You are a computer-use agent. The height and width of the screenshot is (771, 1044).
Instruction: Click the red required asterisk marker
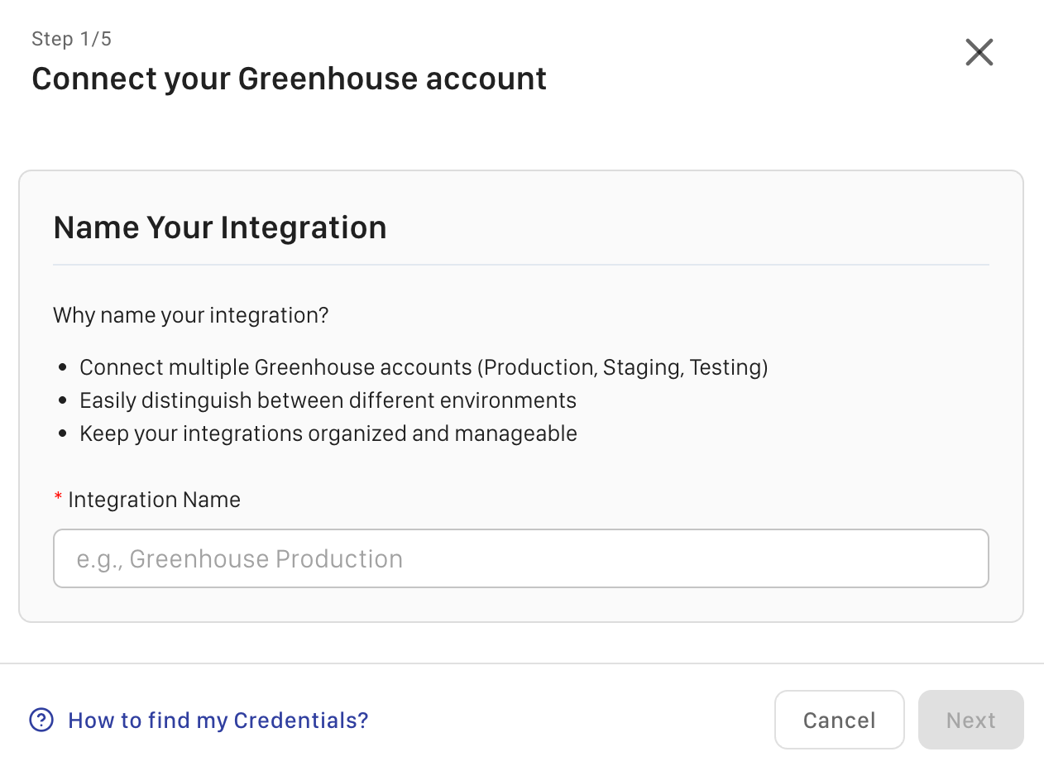[58, 498]
